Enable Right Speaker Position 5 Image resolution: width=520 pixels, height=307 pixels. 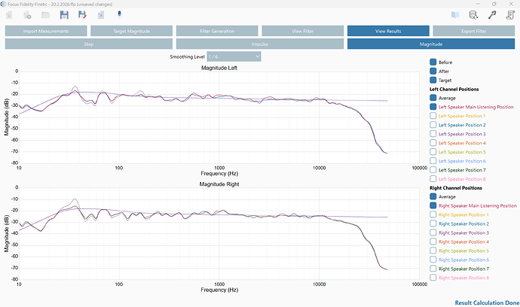(433, 251)
